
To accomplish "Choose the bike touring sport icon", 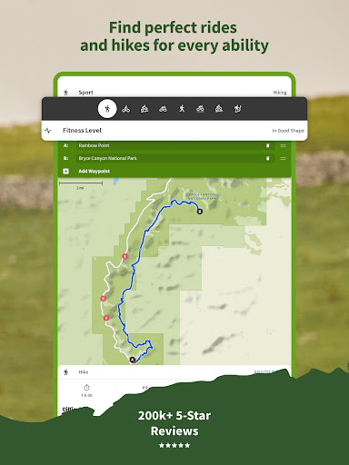I will 126,109.
